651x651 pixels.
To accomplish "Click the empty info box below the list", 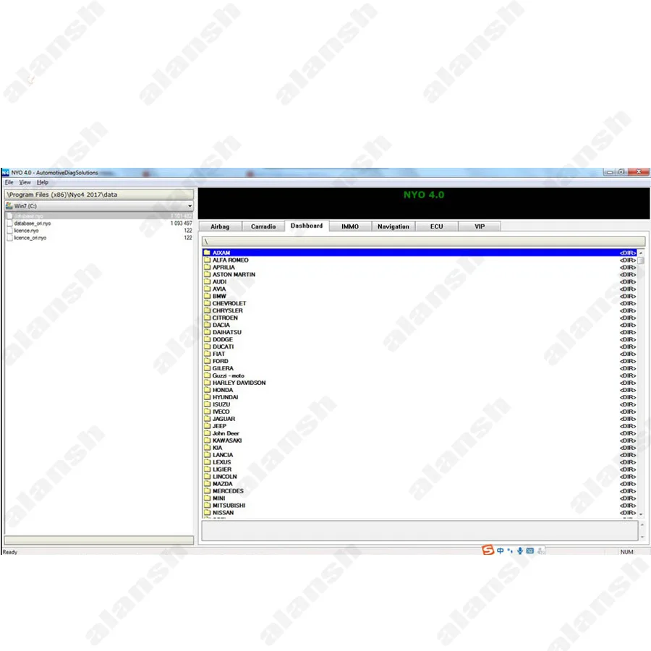I will point(420,531).
